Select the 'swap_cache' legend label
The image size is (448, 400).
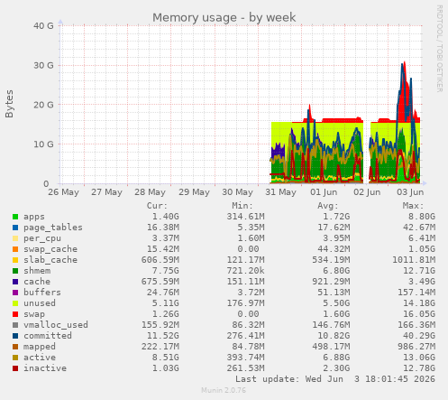(50, 249)
